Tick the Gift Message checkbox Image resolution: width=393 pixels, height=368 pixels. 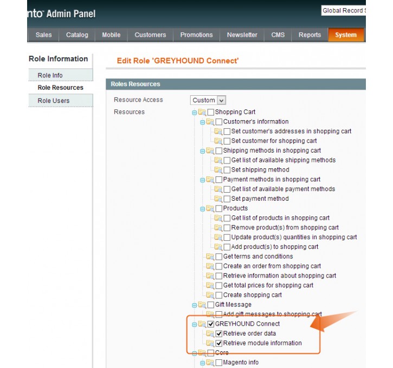(211, 305)
